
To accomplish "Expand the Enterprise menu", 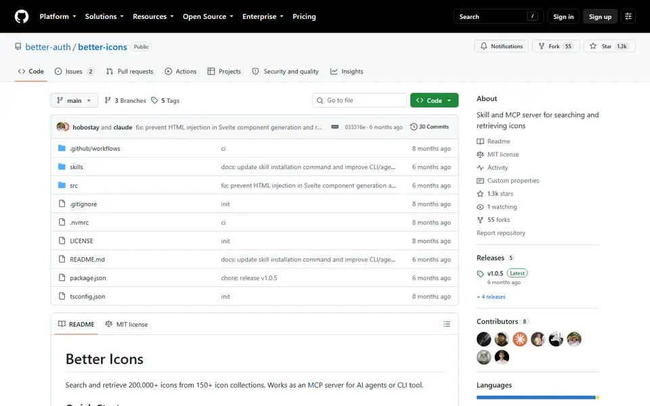I will pos(263,16).
